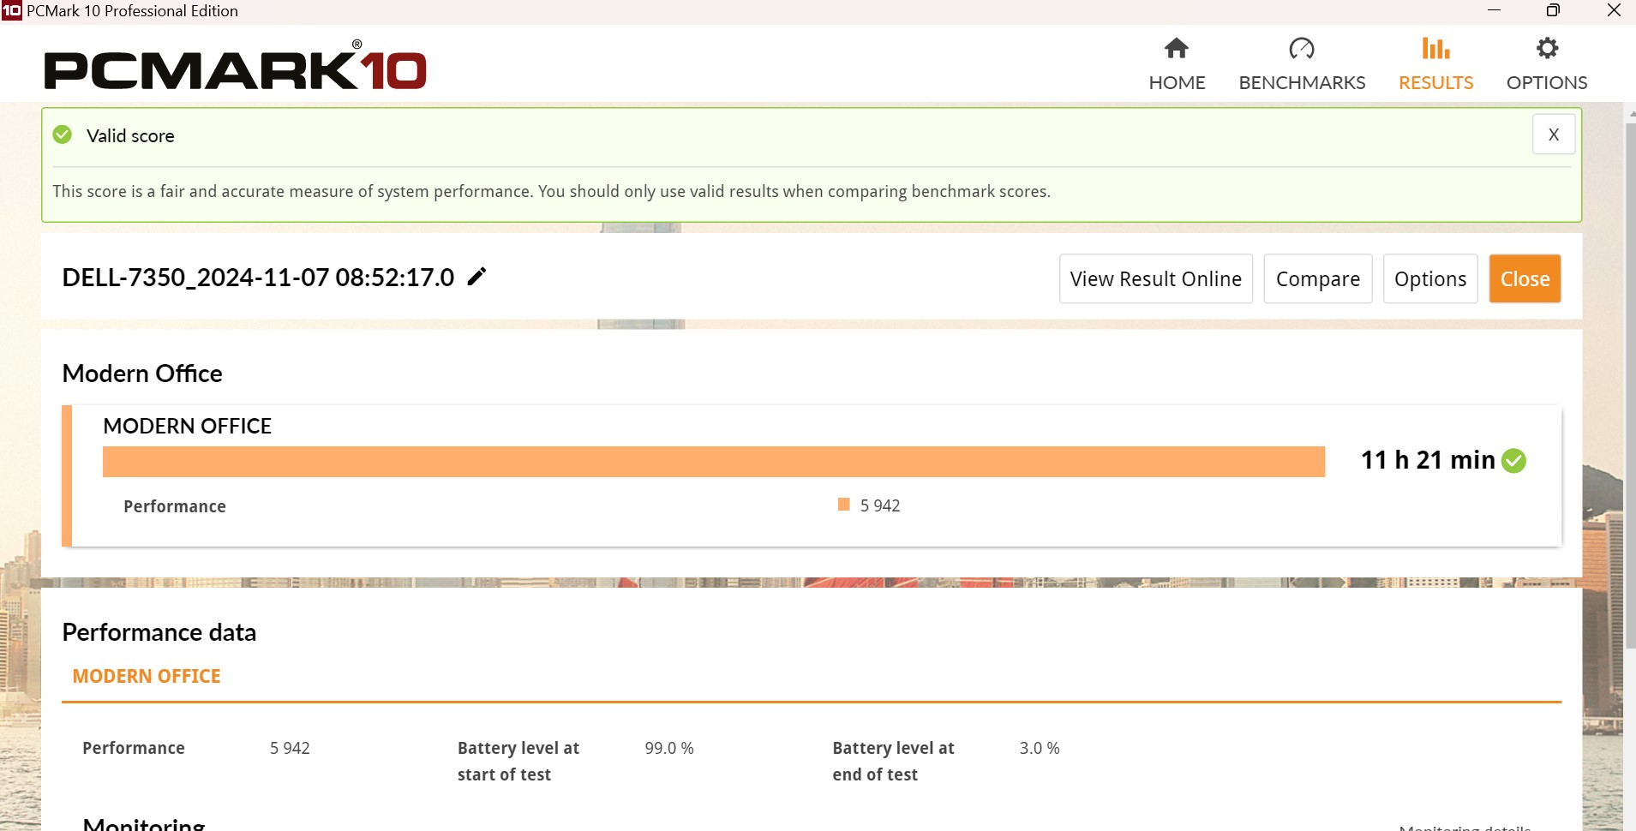Open Options via the gear icon

(x=1546, y=49)
